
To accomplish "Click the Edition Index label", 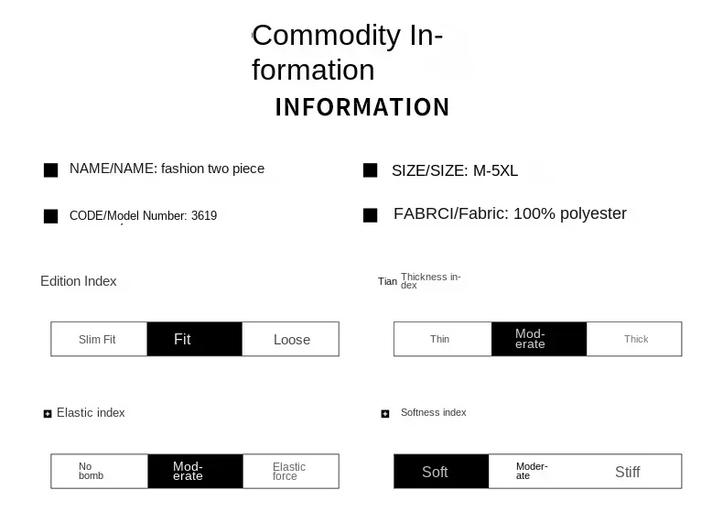I will click(x=79, y=281).
